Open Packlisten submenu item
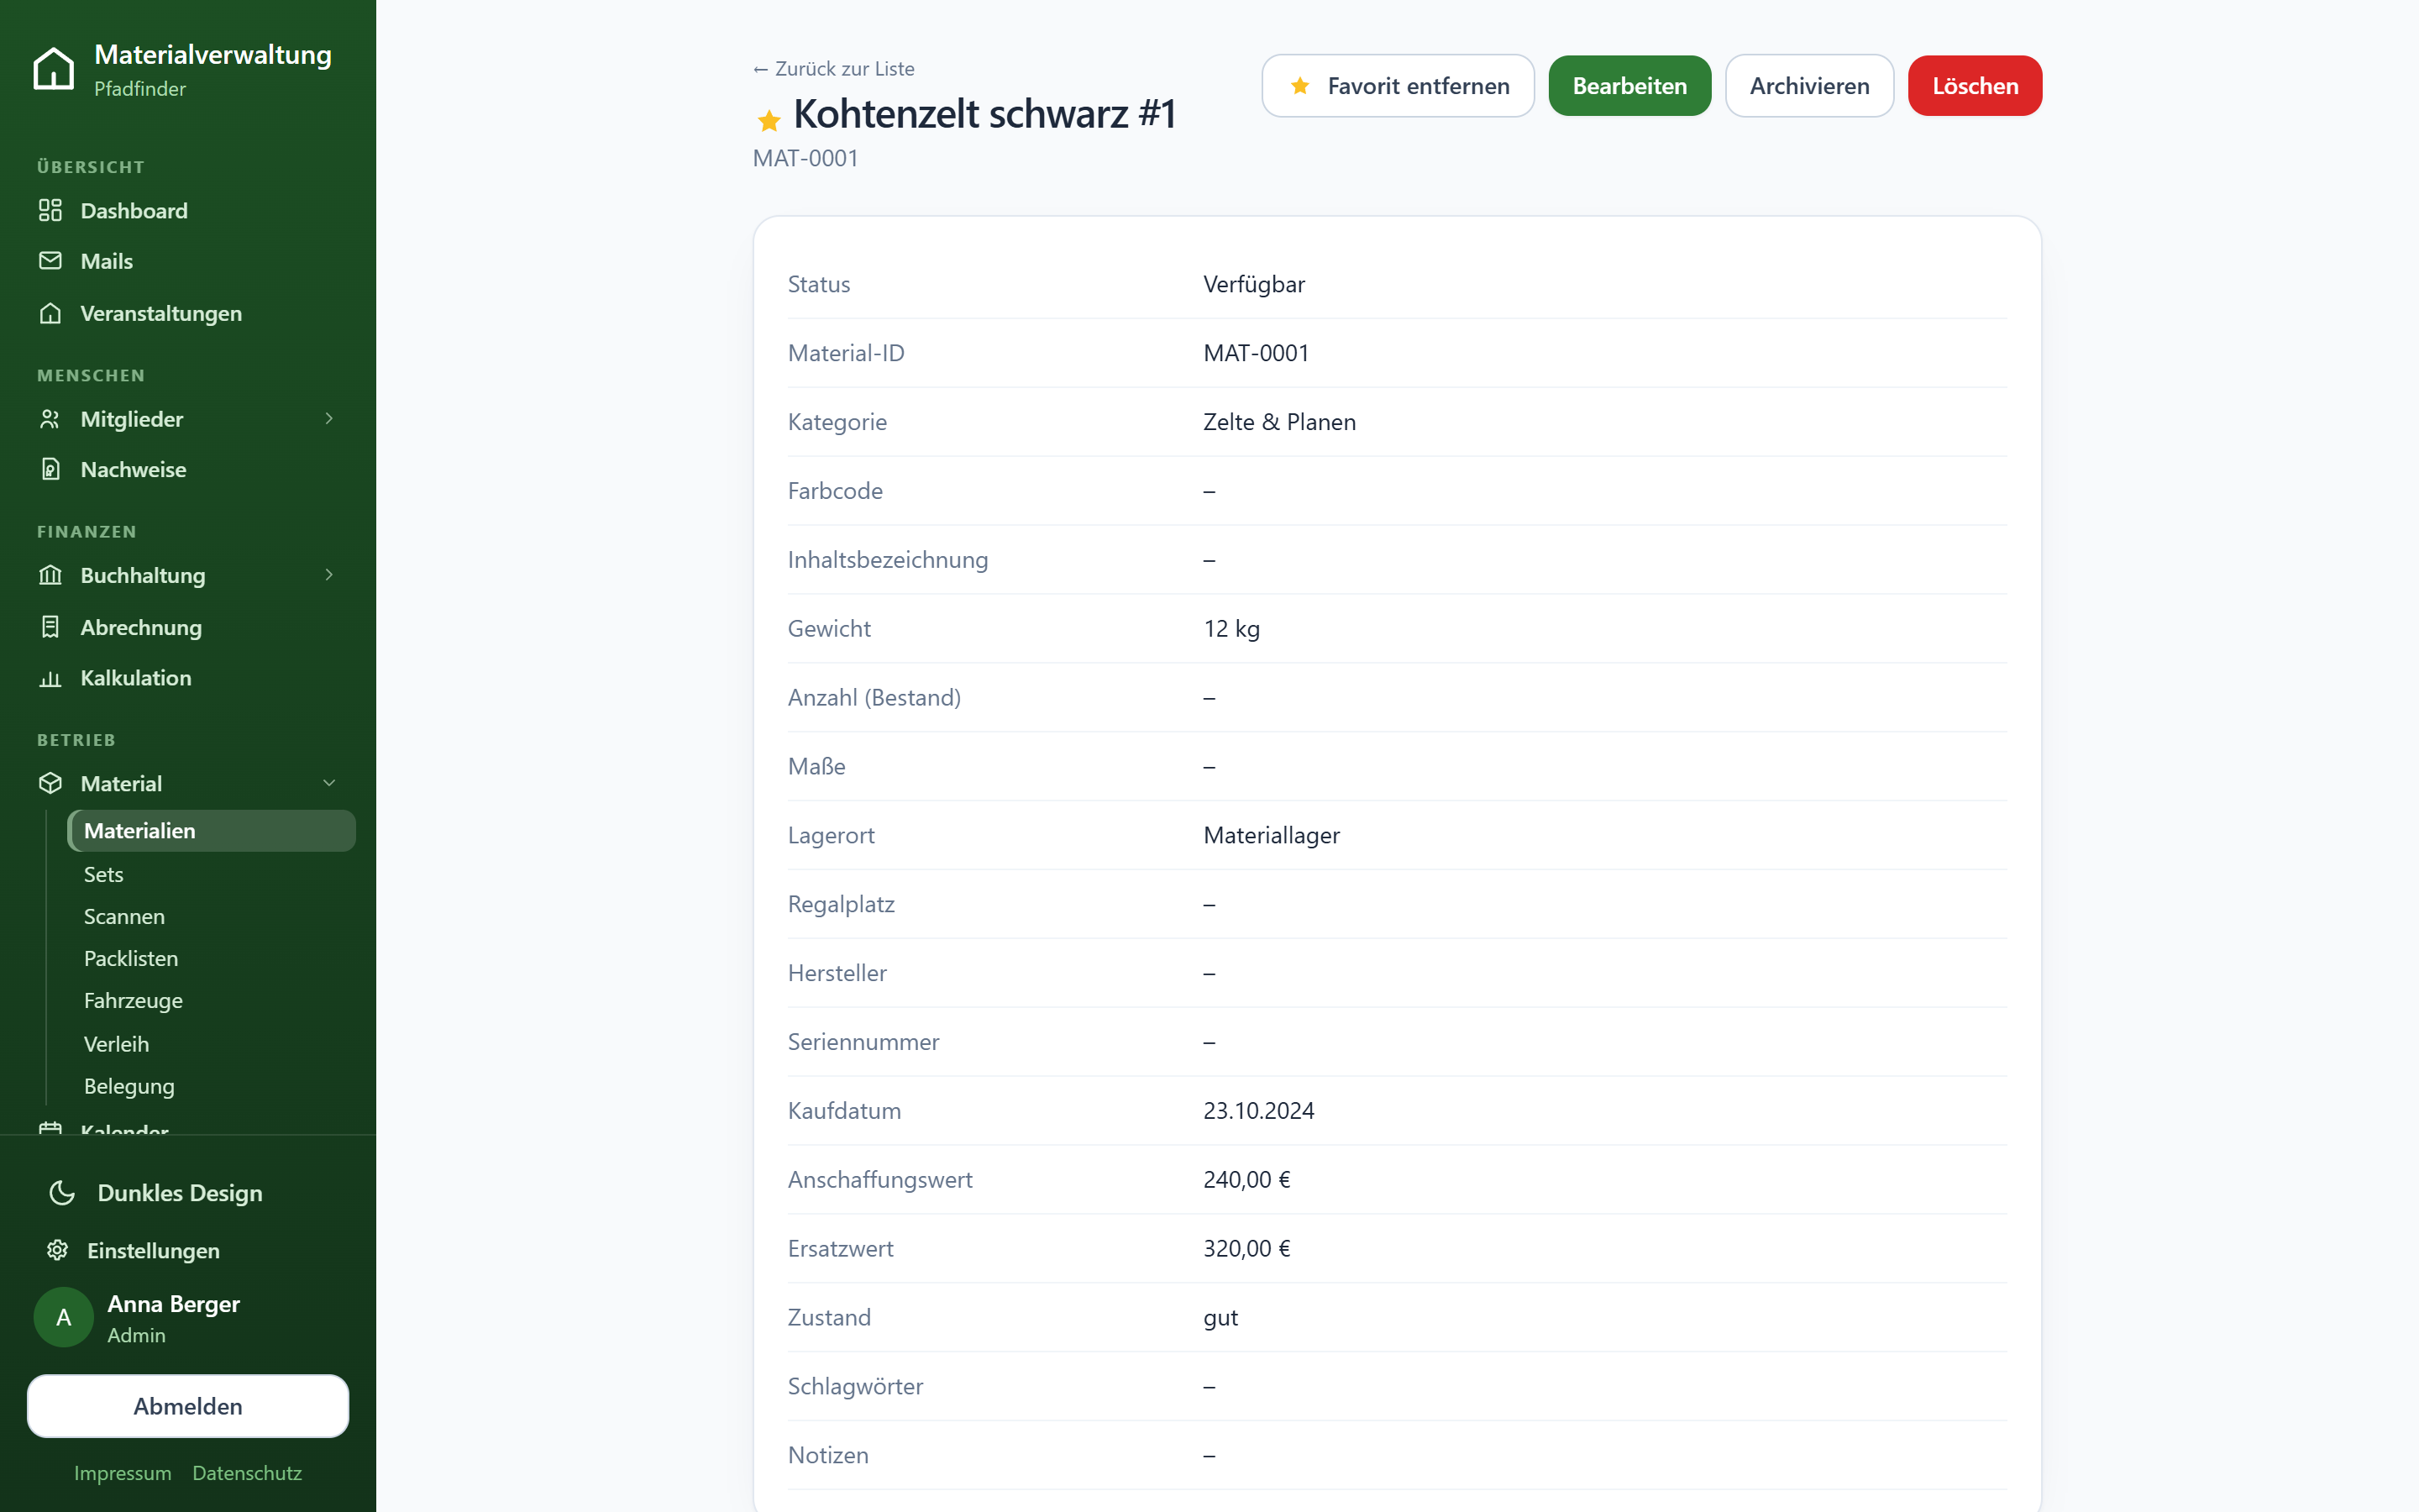2419x1512 pixels. click(x=211, y=958)
